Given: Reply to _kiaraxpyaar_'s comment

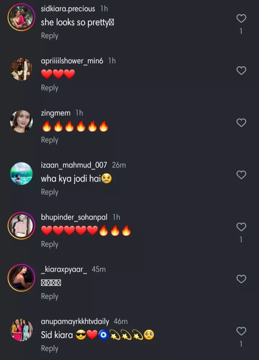Looking at the screenshot, I should (x=50, y=296).
